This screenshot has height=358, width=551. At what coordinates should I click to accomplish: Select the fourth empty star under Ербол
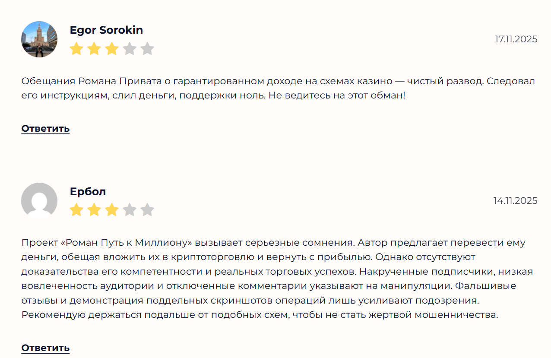tap(130, 210)
